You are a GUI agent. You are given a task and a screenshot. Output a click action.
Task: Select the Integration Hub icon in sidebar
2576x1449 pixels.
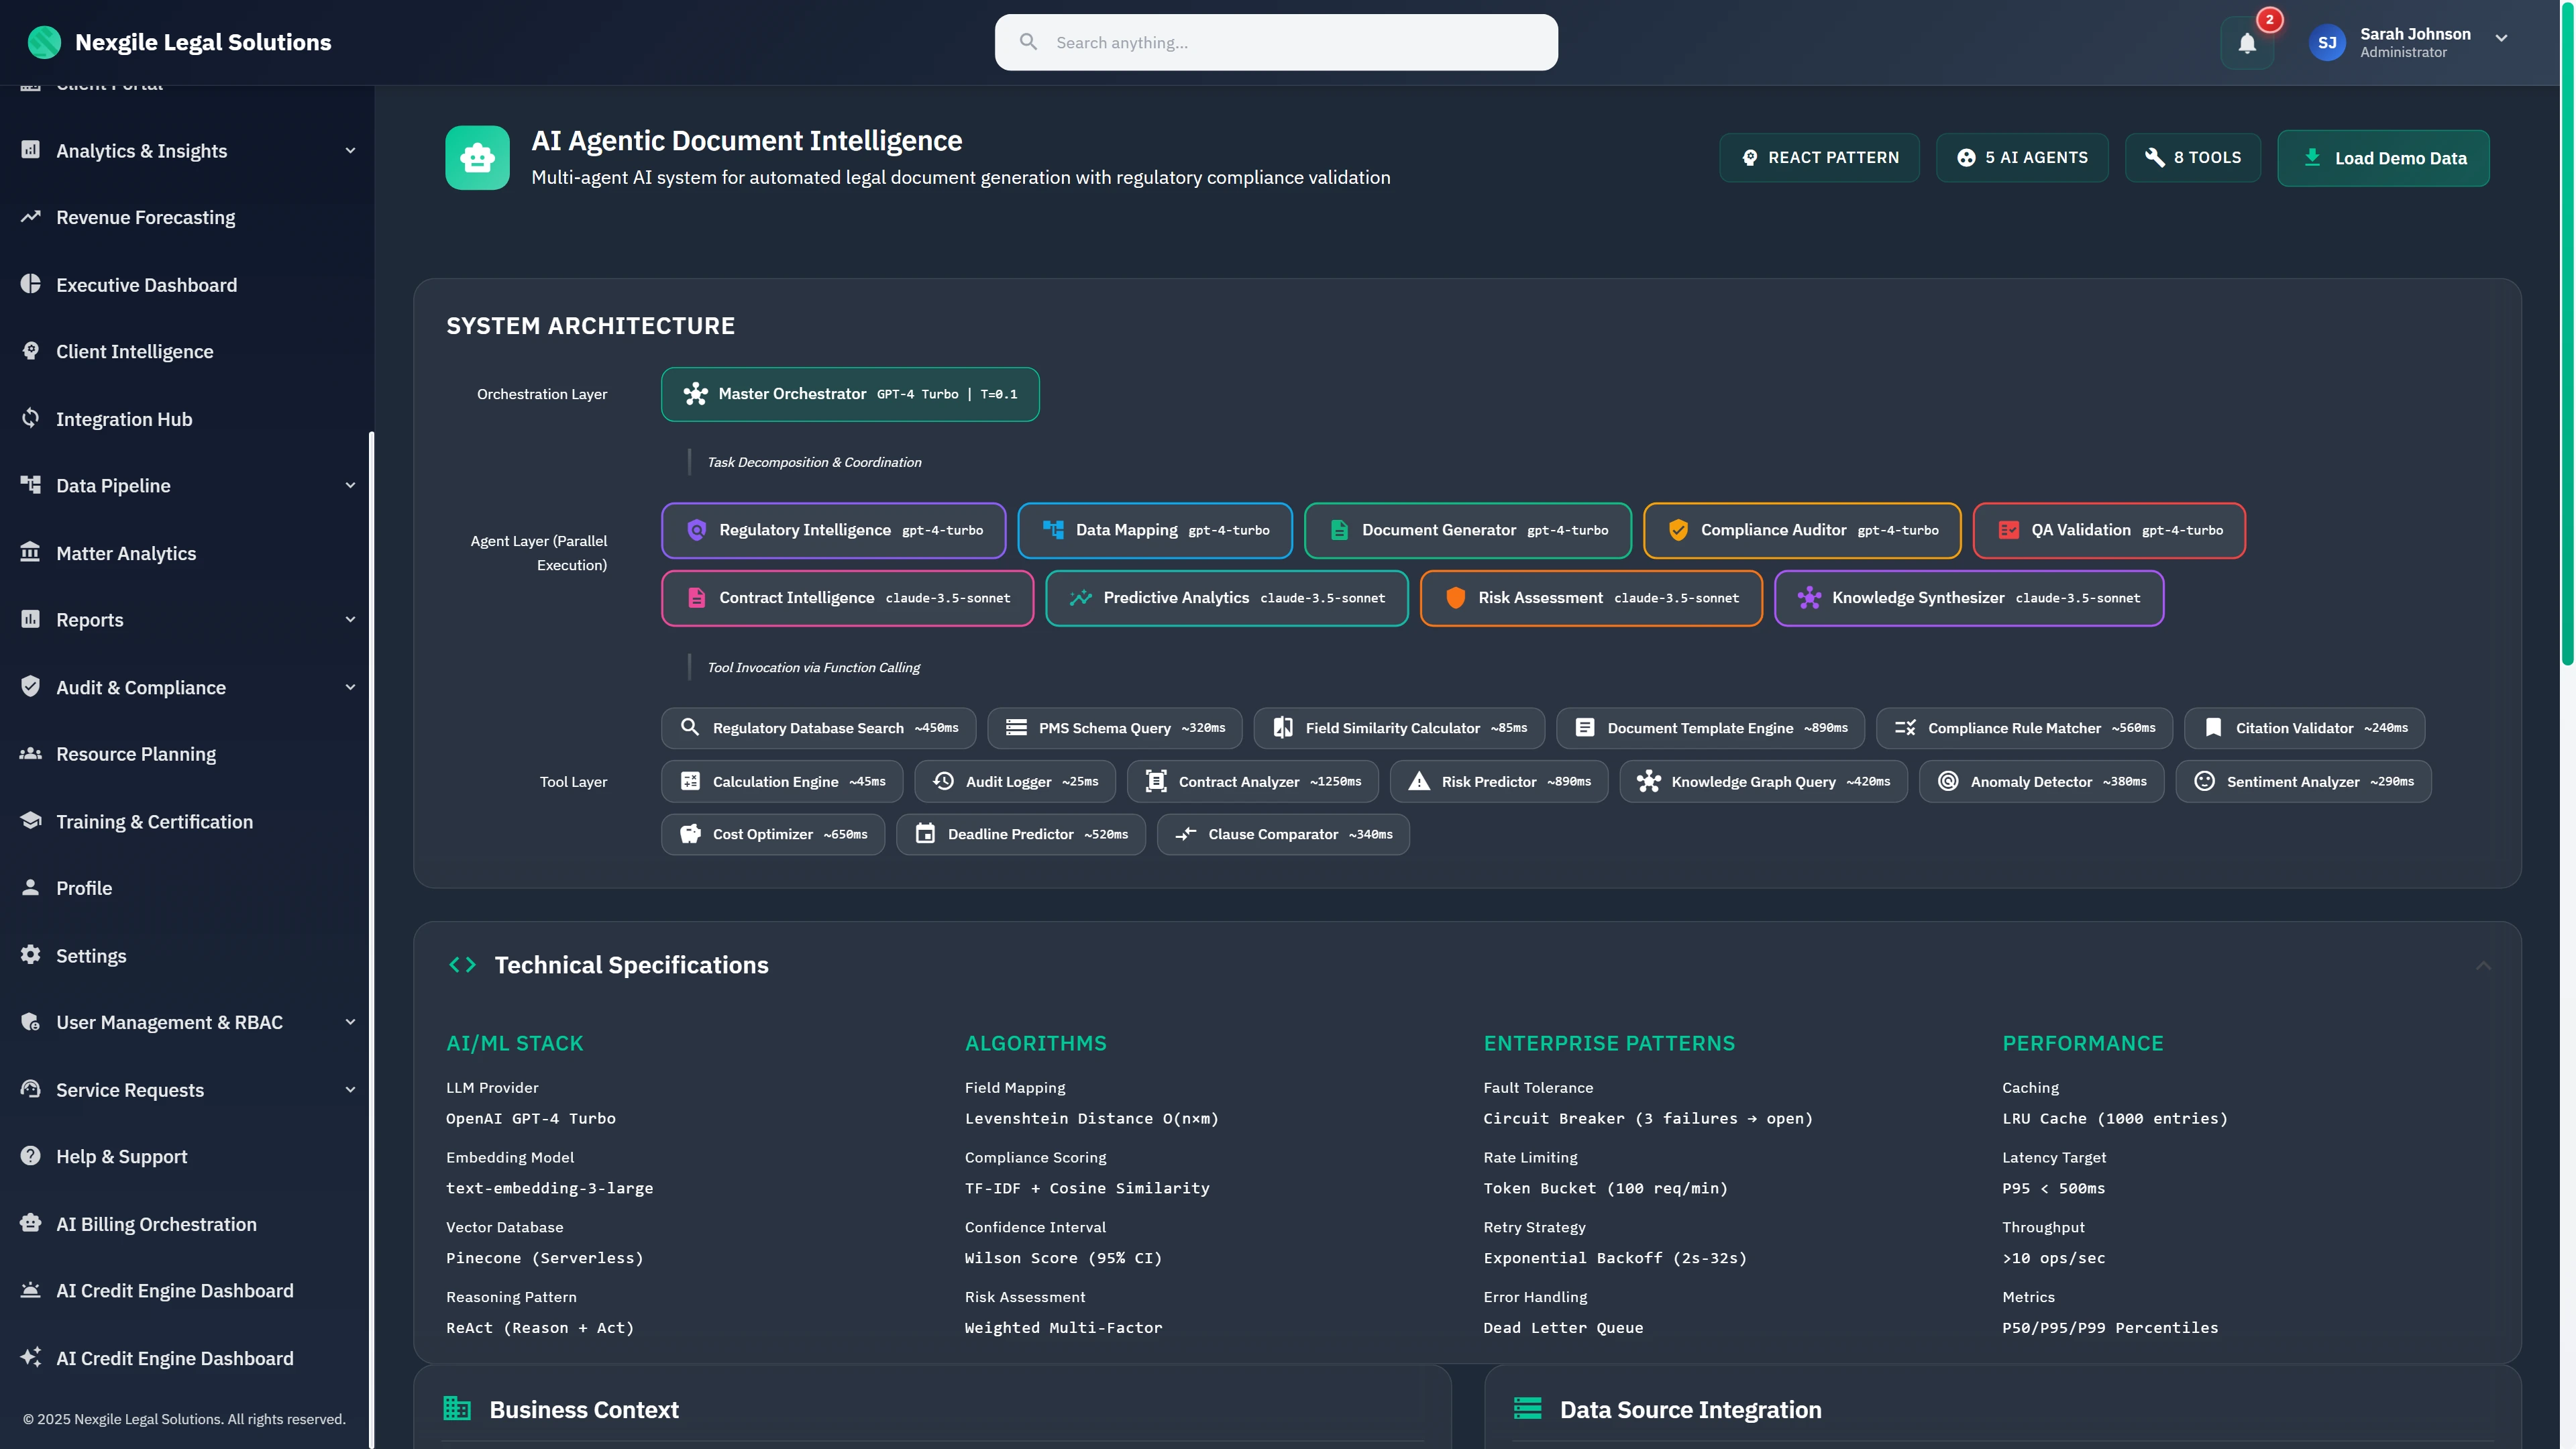point(30,418)
